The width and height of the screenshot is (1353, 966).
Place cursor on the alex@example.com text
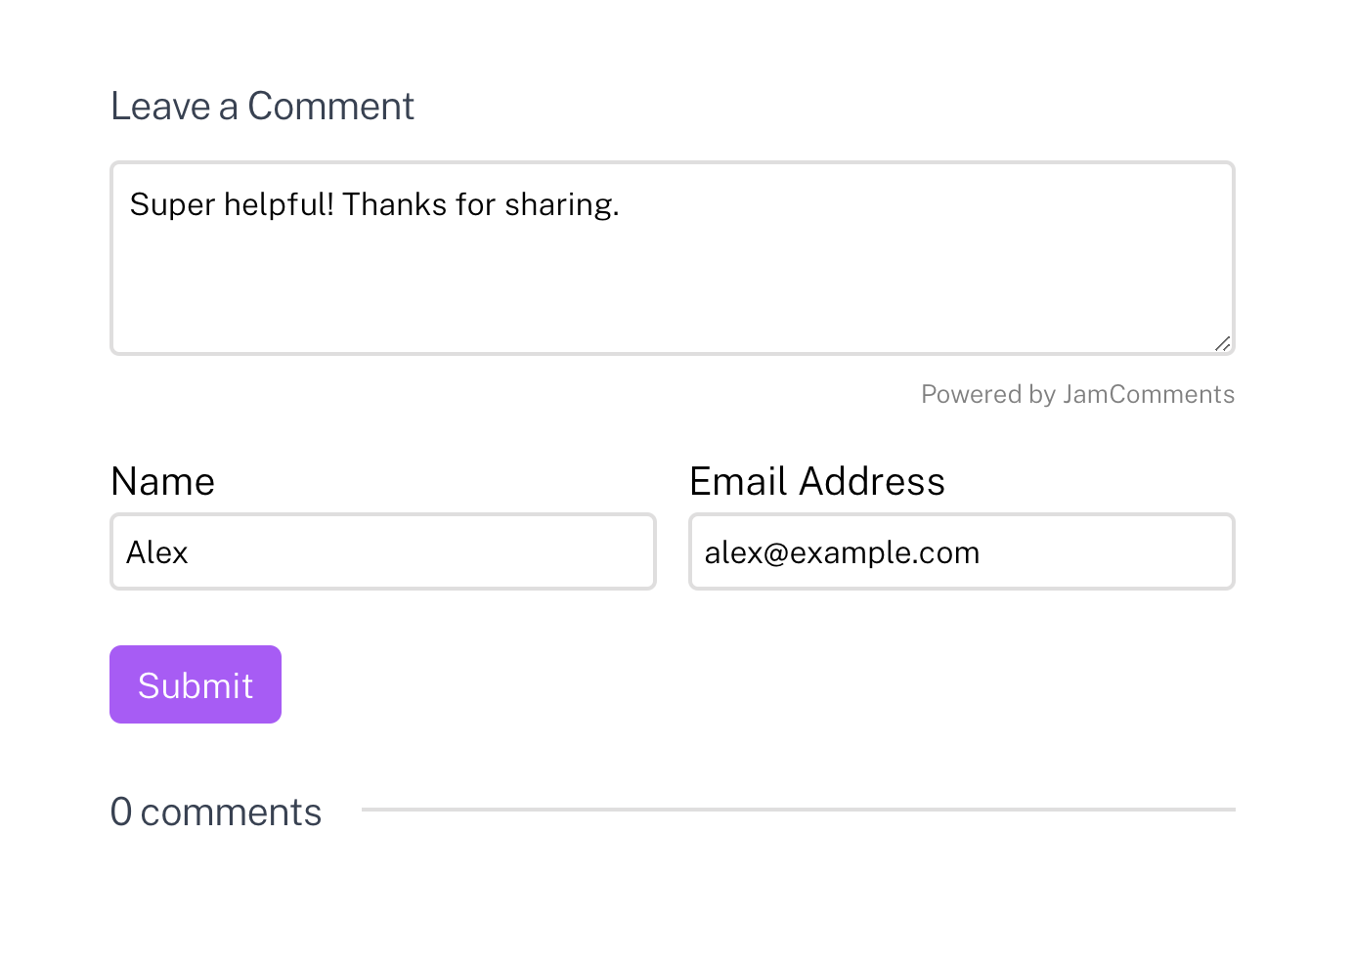842,552
